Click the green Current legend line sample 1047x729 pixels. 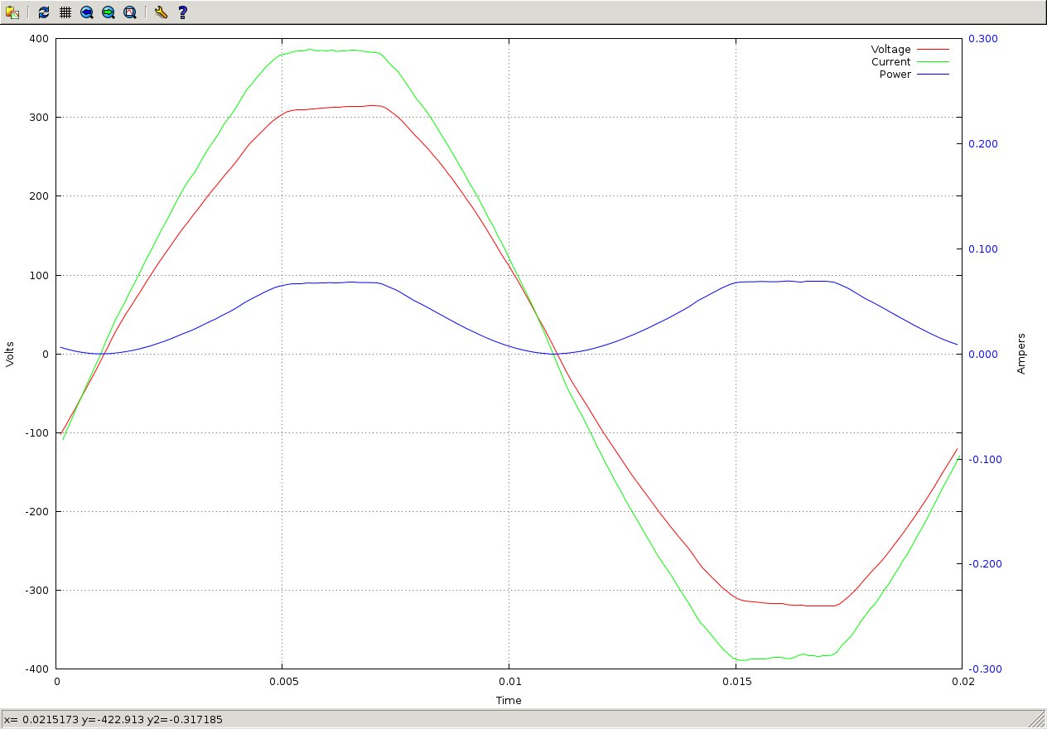pyautogui.click(x=933, y=62)
